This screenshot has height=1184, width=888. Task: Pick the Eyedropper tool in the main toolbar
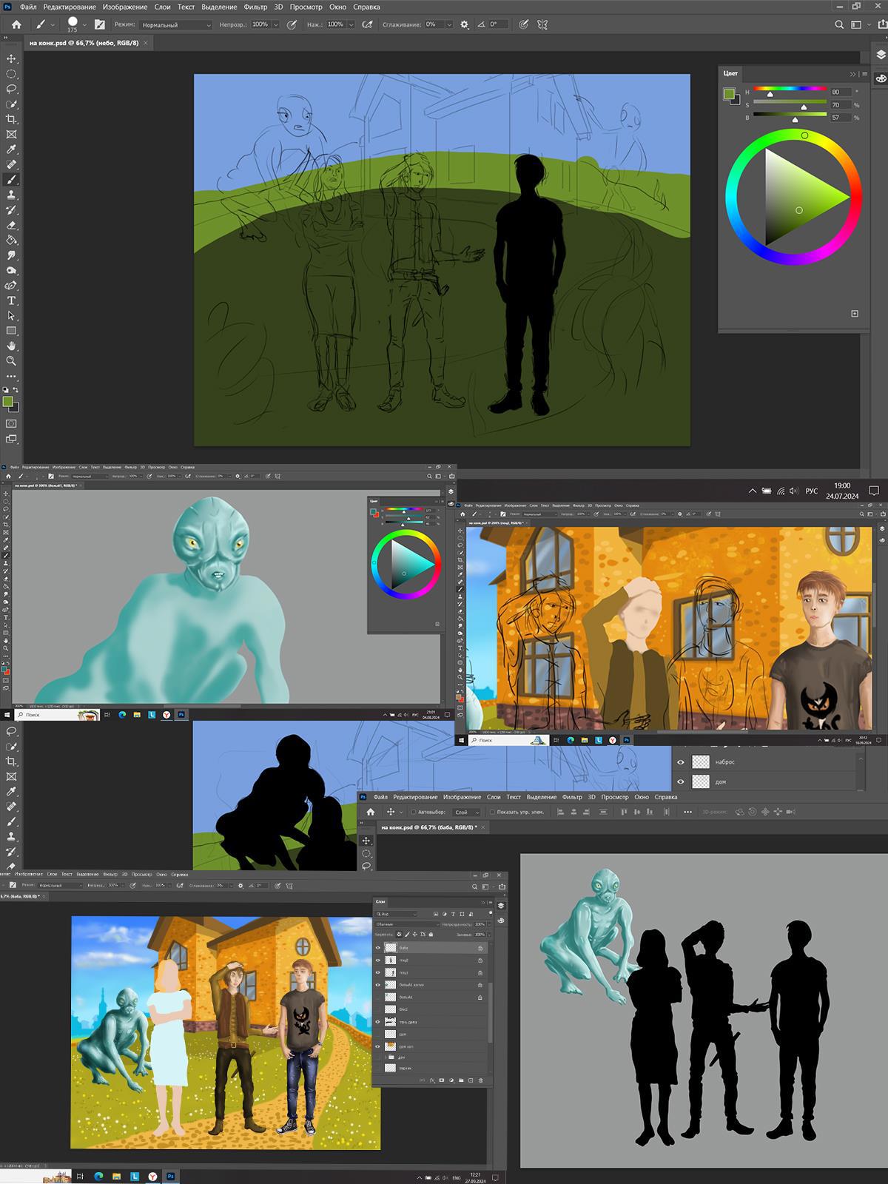[x=11, y=149]
